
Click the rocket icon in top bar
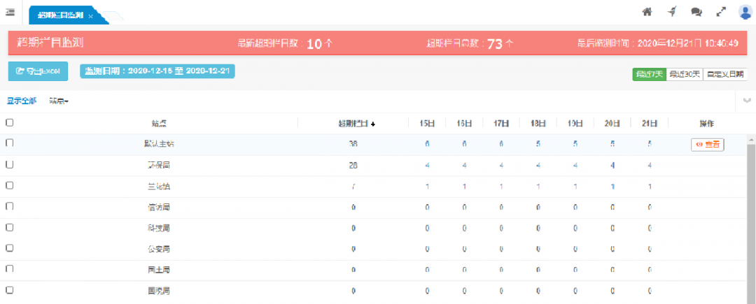coord(671,12)
